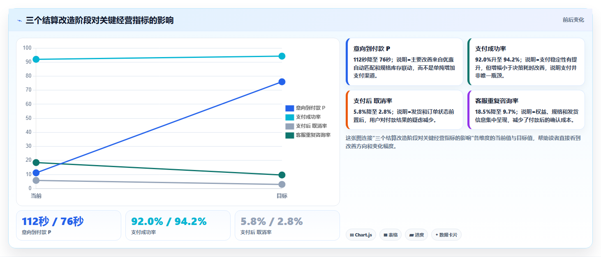The image size is (601, 257).
Task: Toggle the 支付后 取消率 legend swatch
Action: (290, 126)
